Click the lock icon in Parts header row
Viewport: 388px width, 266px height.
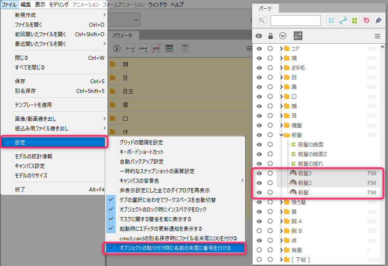tap(271, 36)
